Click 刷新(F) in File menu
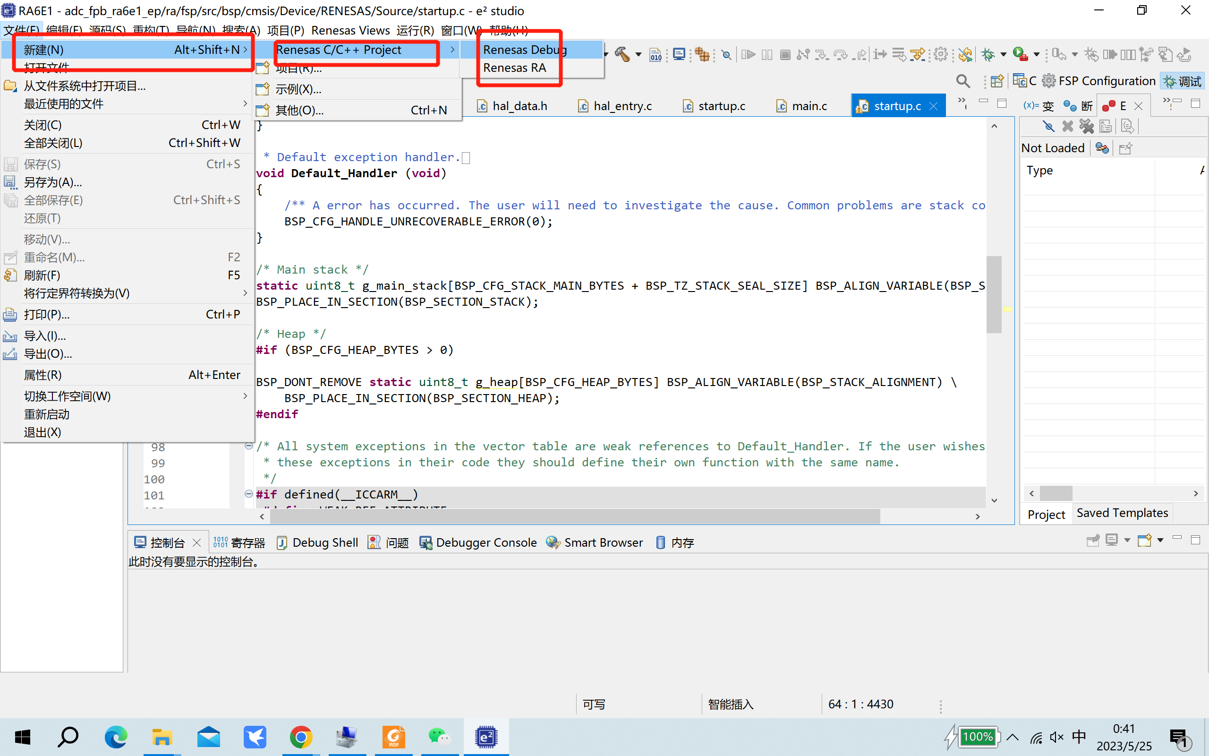Viewport: 1209px width, 756px height. [x=127, y=275]
